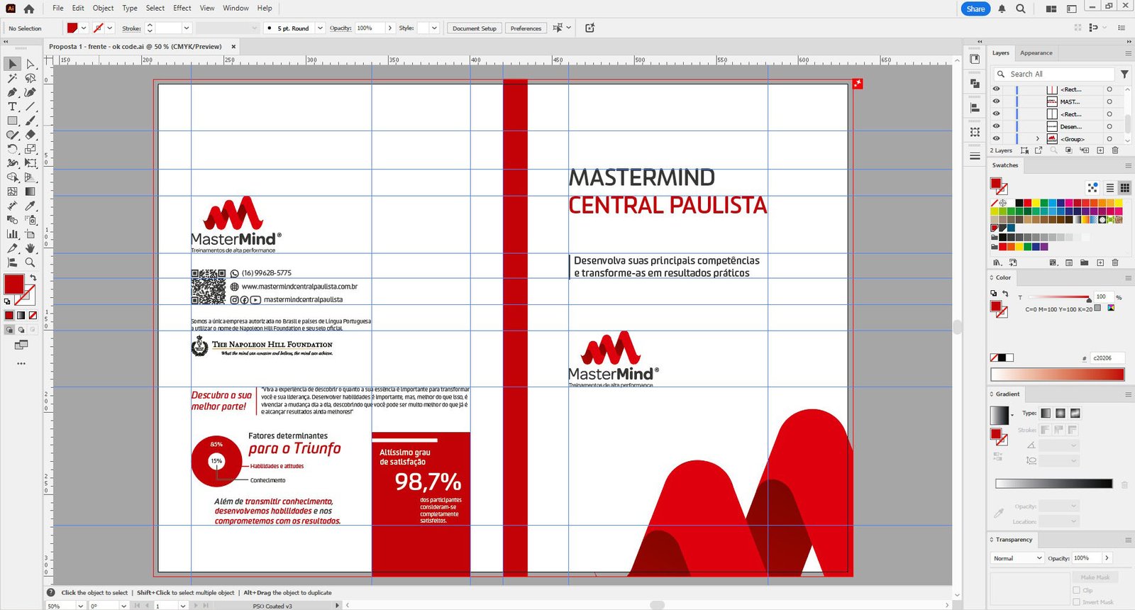The height and width of the screenshot is (610, 1135).
Task: Choose the Rotate tool
Action: click(x=12, y=149)
